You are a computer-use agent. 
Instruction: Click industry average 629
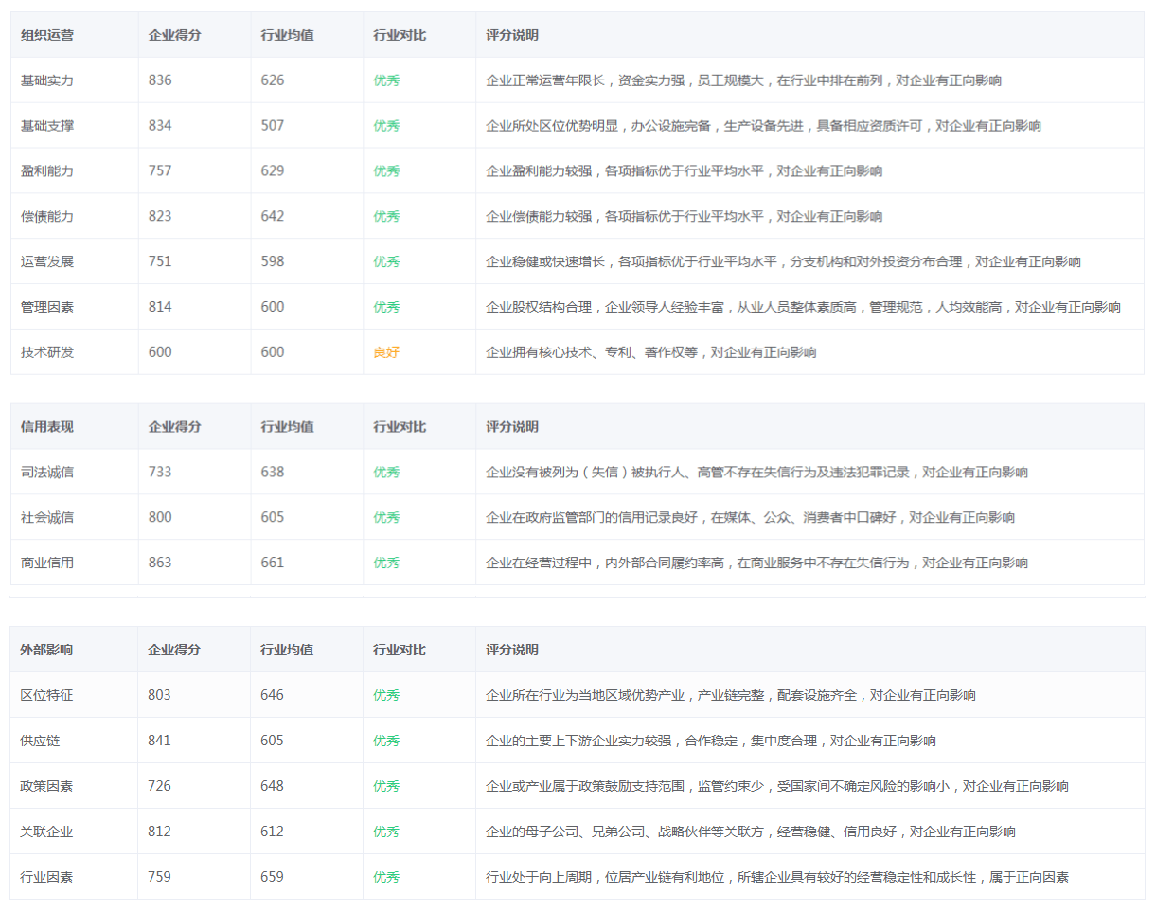tap(273, 171)
